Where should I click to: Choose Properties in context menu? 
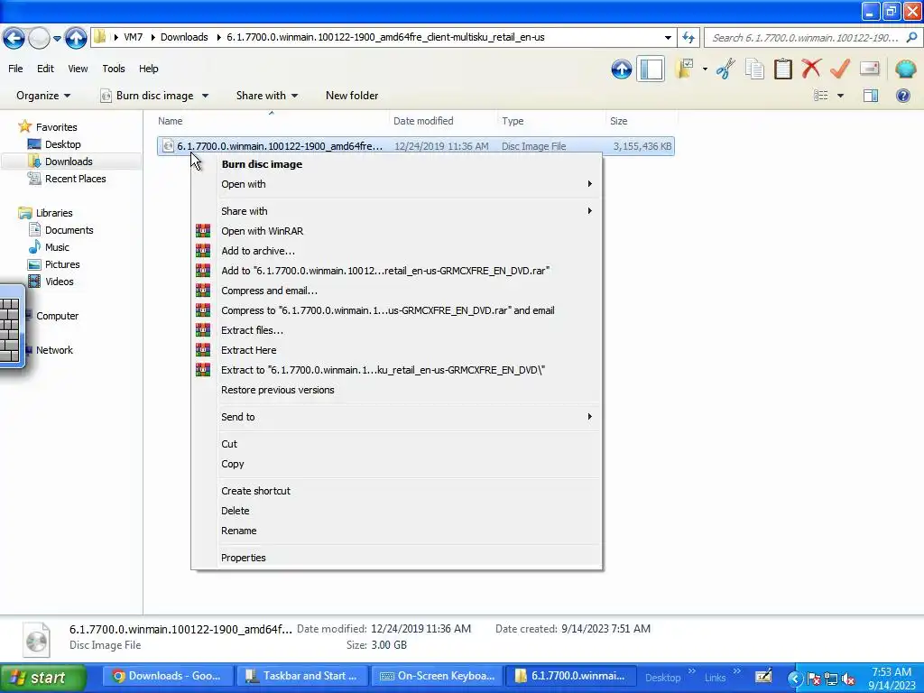click(x=397, y=558)
